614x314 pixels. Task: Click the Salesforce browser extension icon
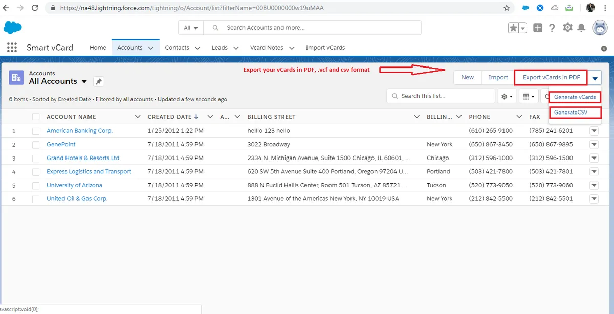click(525, 8)
